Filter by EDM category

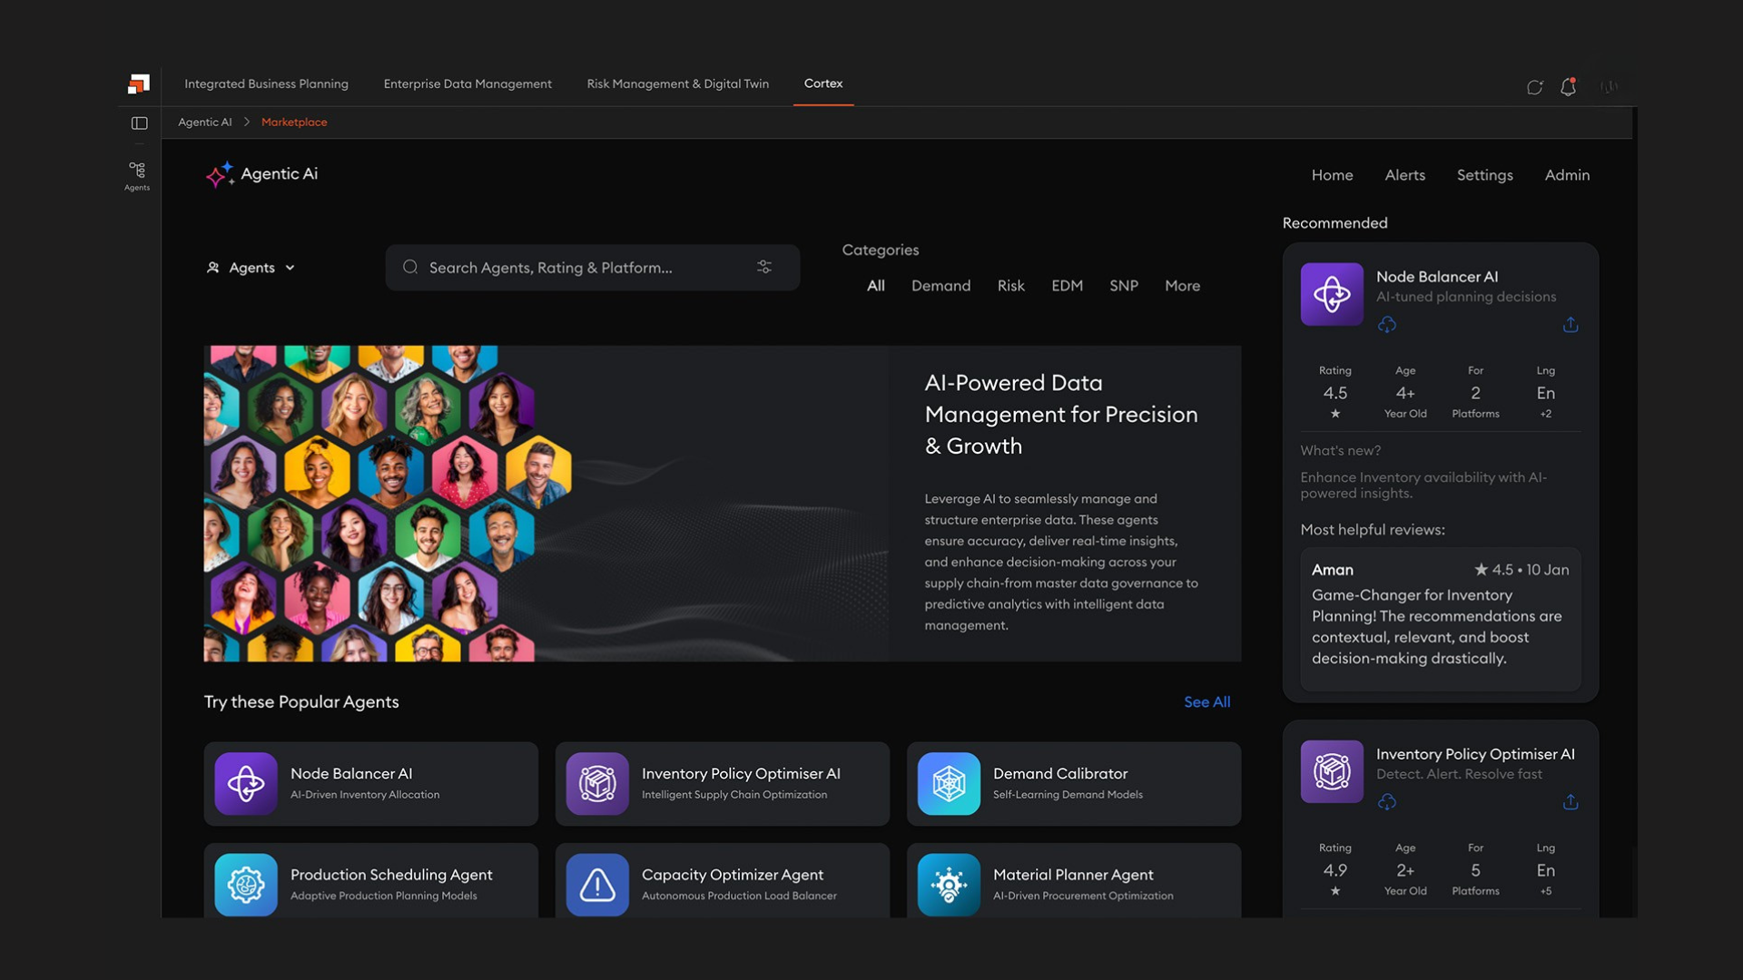1067,286
